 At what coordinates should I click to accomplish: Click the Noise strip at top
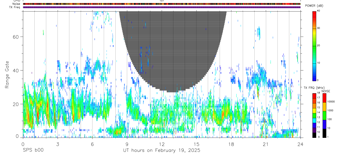point(162,4)
